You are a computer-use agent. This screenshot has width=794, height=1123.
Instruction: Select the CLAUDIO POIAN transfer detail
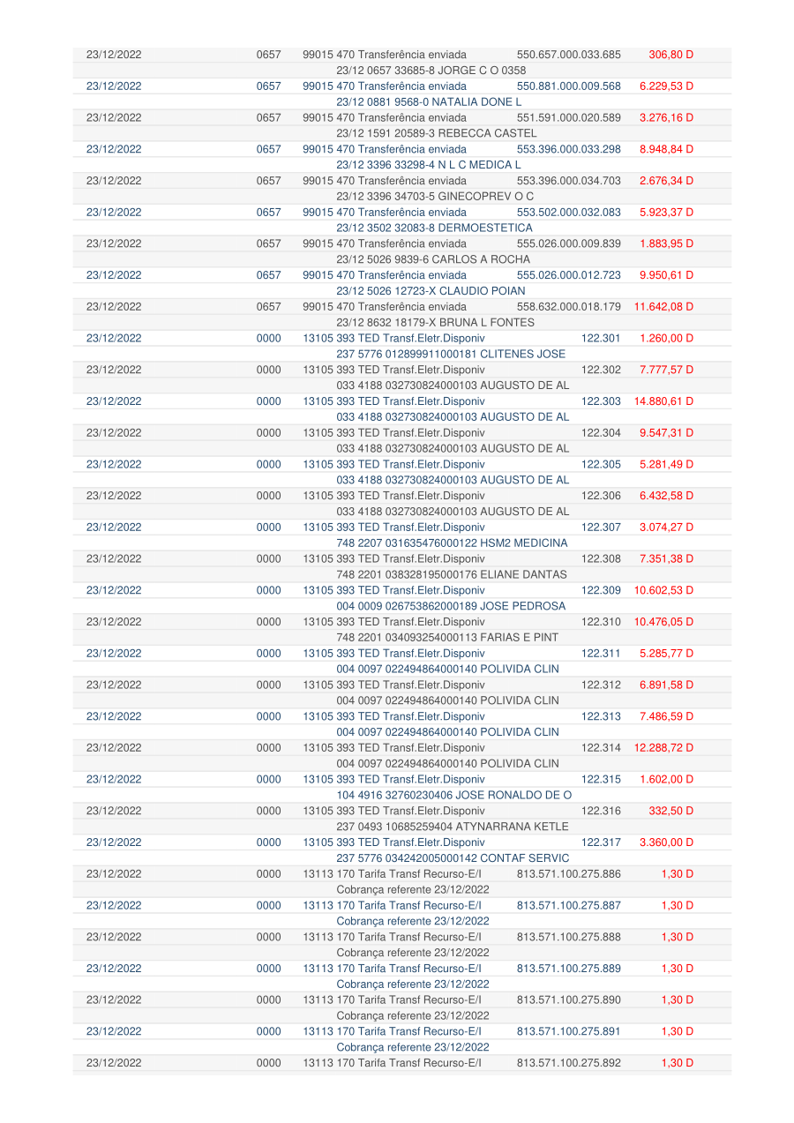pyautogui.click(x=431, y=291)
